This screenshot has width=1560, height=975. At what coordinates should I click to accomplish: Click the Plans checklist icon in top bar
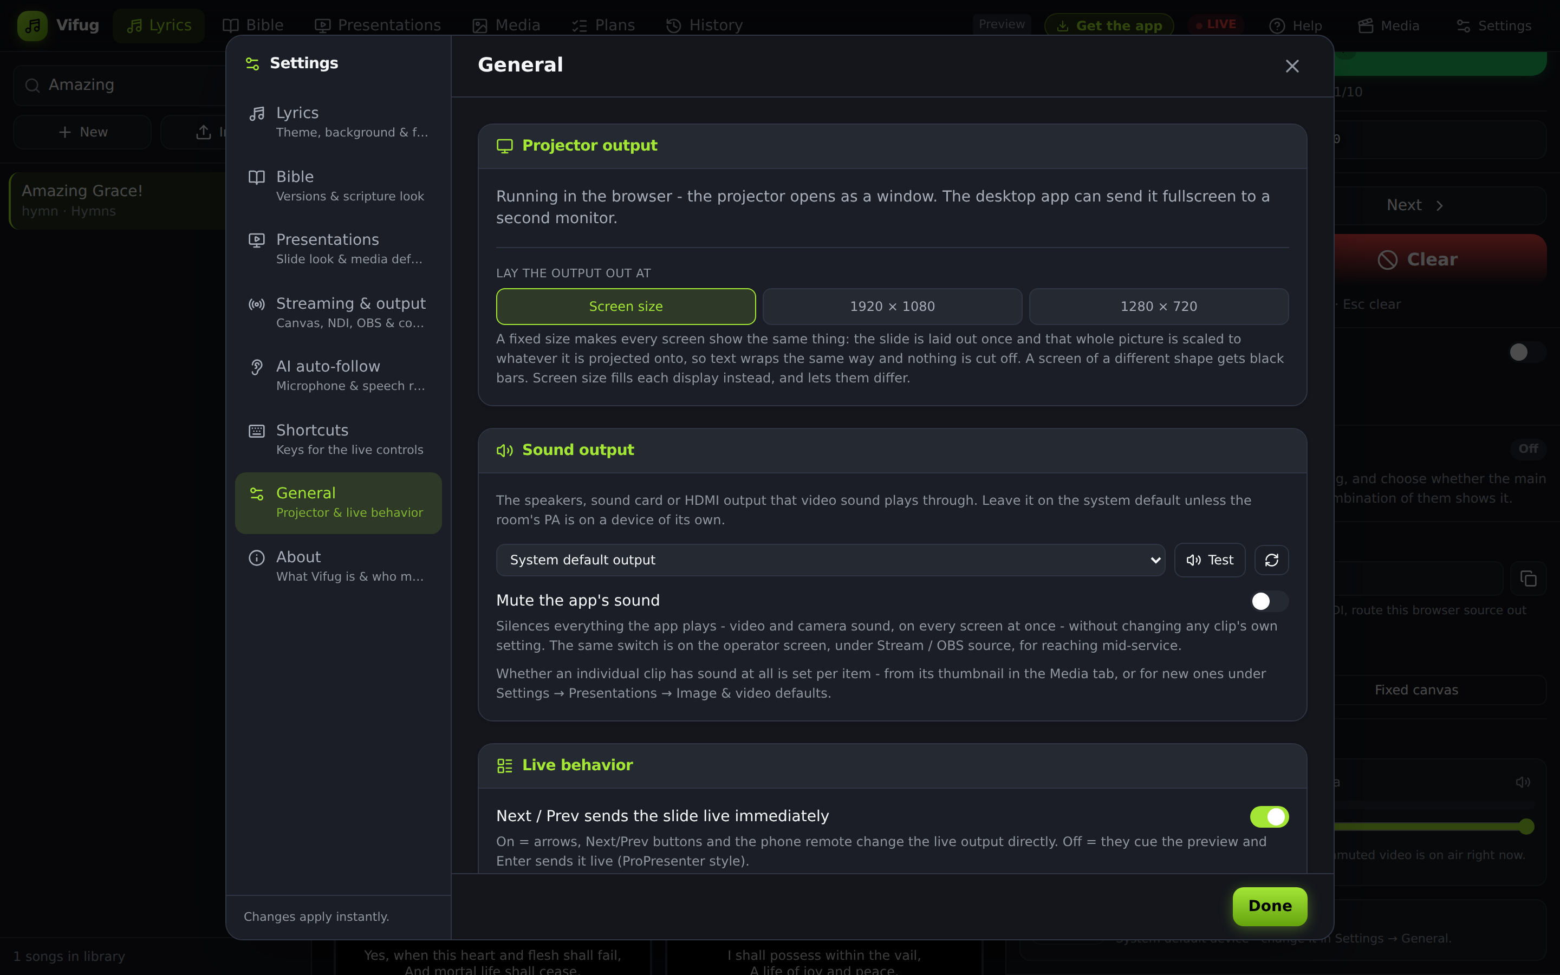coord(579,25)
